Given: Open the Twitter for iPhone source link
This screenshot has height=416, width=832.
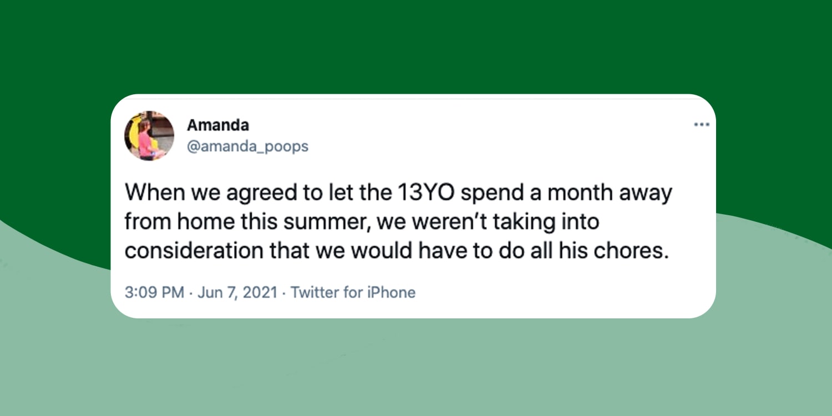Looking at the screenshot, I should (353, 292).
